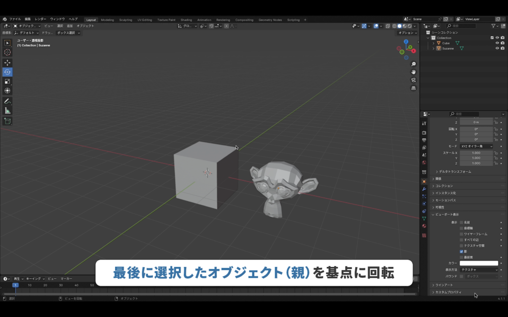This screenshot has height=317, width=508.
Task: Switch to solid viewport shading
Action: tap(399, 26)
